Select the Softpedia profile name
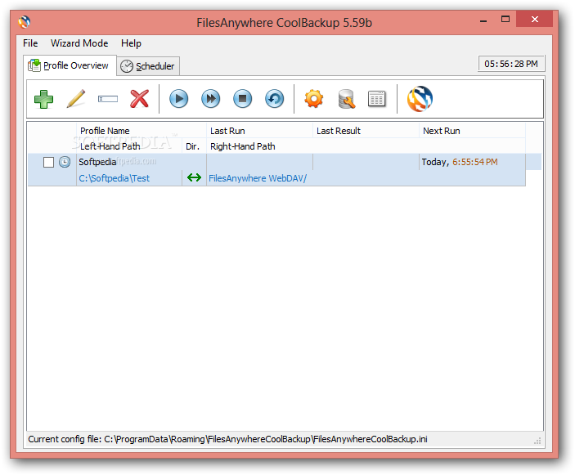575x475 pixels. tap(97, 162)
